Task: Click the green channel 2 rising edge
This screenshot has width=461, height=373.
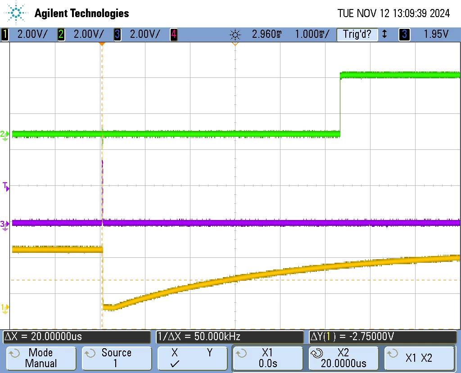Action: click(340, 105)
